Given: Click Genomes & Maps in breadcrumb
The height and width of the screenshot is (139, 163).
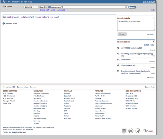Looking at the screenshot, I should pyautogui.click(x=23, y=87).
